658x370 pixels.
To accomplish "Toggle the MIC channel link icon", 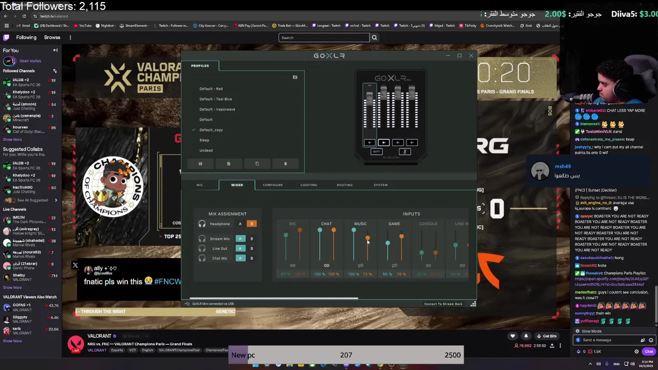I will click(293, 266).
